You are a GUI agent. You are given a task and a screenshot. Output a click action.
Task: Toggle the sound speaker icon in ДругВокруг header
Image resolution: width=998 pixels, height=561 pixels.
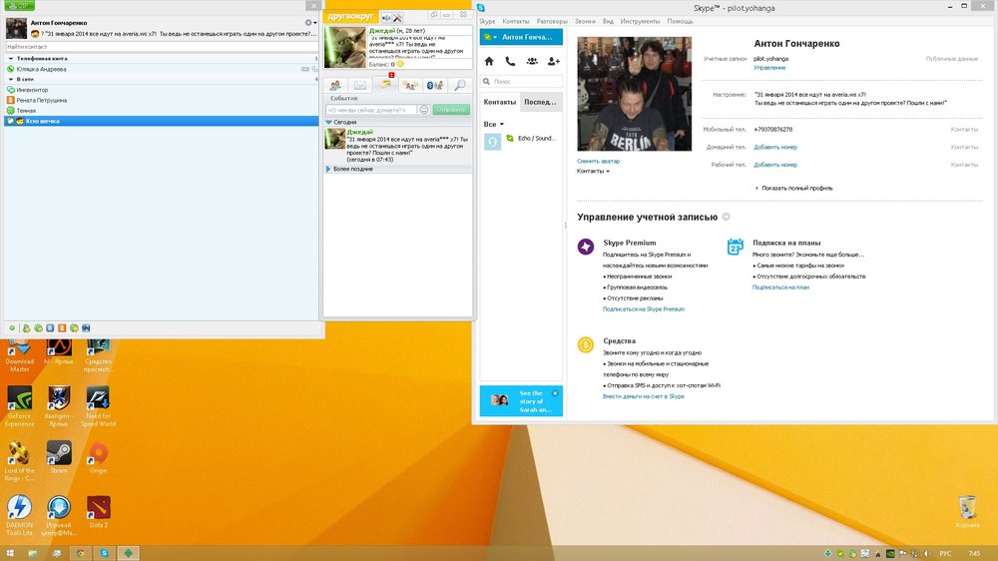(385, 17)
